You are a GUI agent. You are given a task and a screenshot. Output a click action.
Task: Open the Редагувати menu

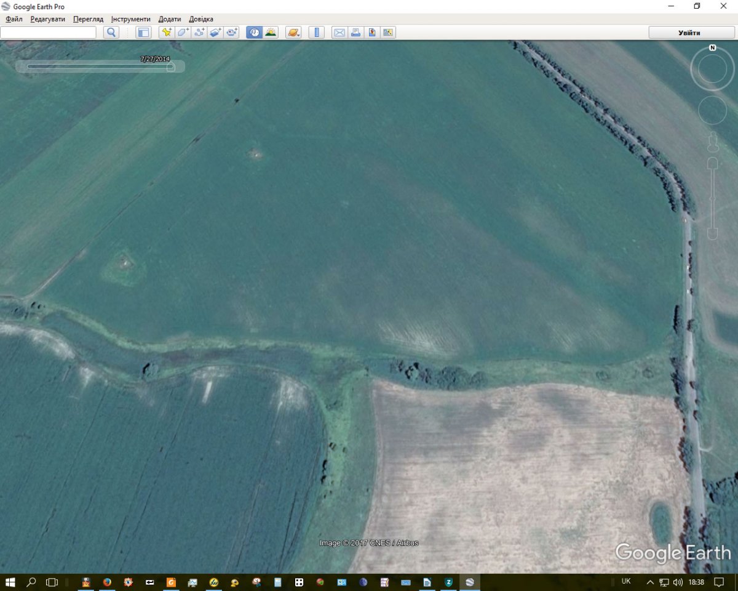[47, 19]
